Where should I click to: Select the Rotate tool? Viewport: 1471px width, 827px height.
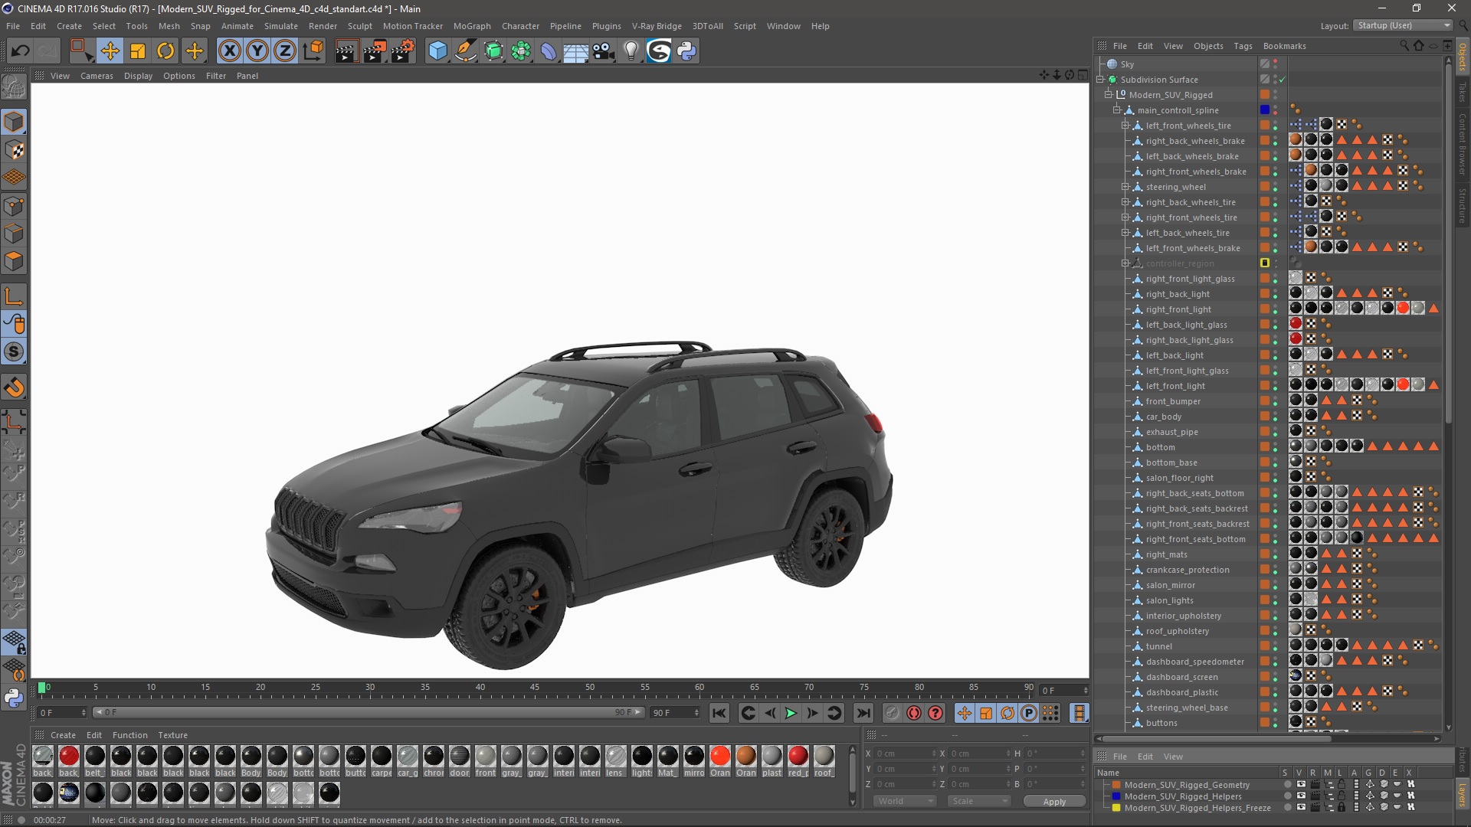click(x=165, y=51)
